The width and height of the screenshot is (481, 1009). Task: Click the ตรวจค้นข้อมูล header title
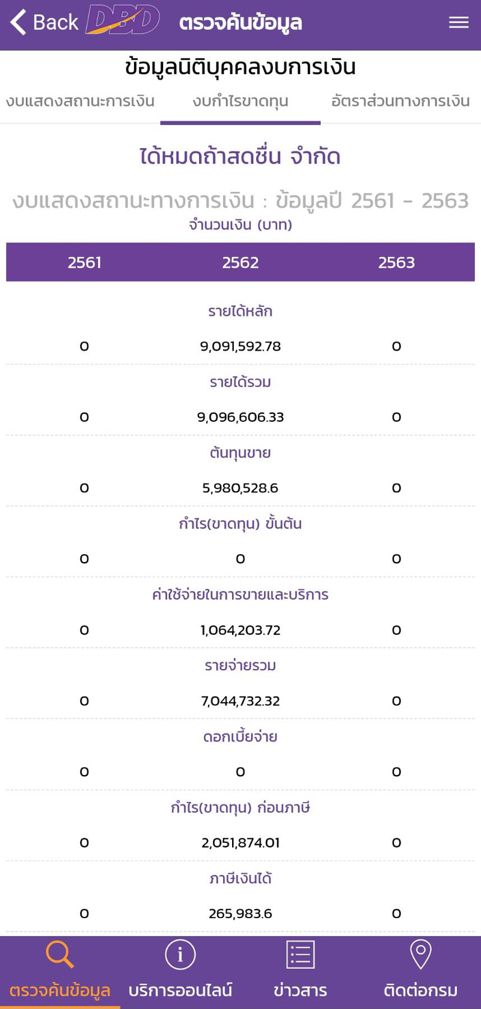coord(240,23)
